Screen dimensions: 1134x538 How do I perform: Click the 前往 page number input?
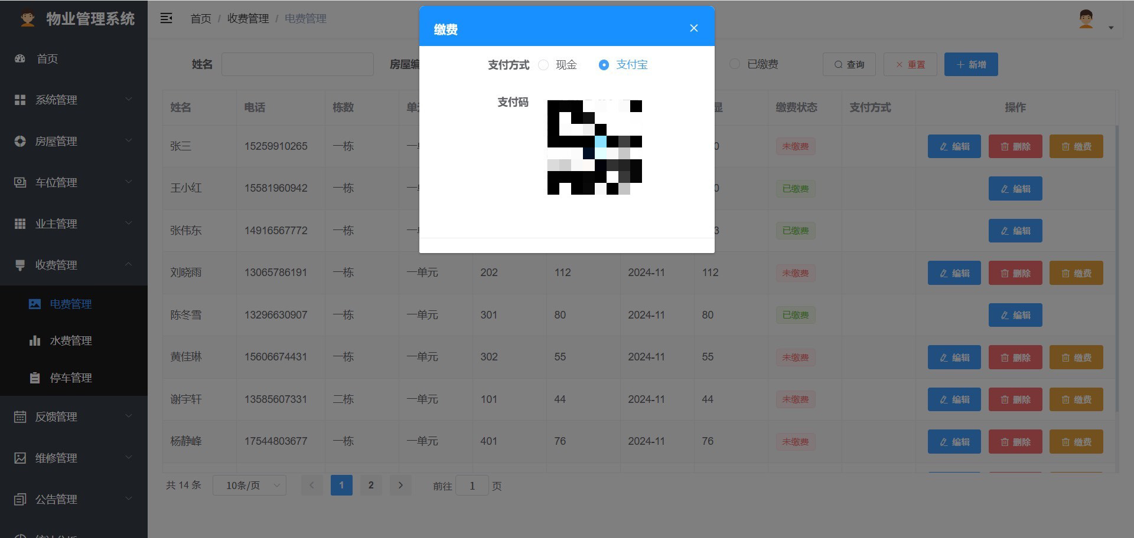(472, 485)
